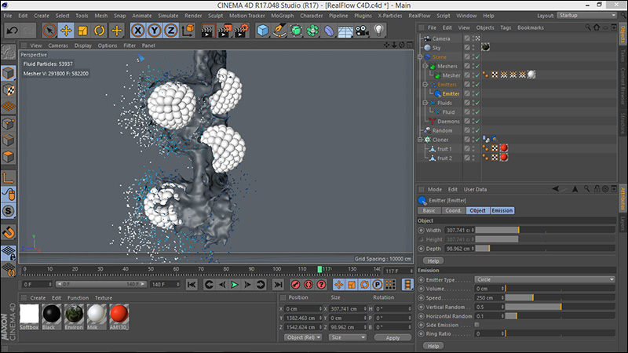
Task: Open the X-Particles menu
Action: [x=390, y=16]
